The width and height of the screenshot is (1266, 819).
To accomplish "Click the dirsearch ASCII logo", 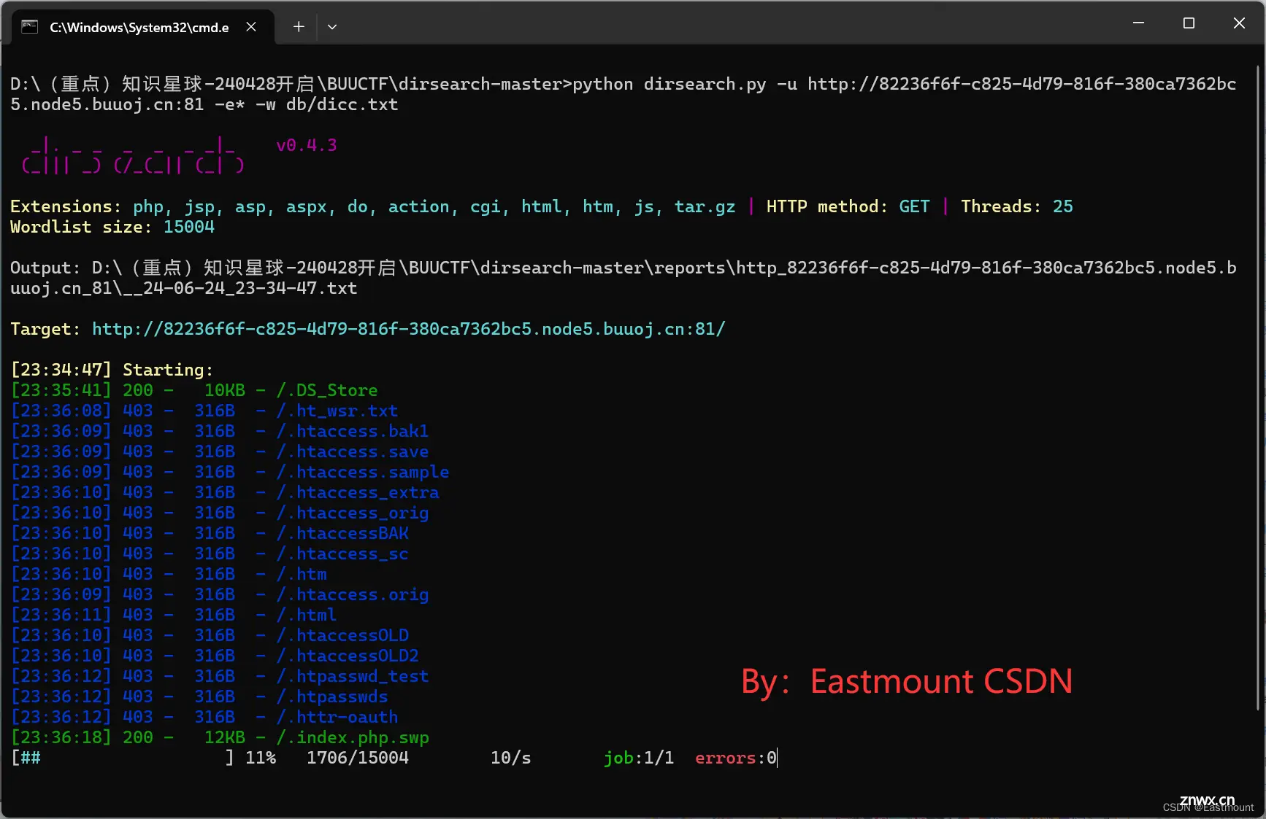I will (x=133, y=155).
